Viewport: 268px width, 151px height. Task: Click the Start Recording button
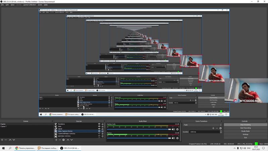pos(246,128)
